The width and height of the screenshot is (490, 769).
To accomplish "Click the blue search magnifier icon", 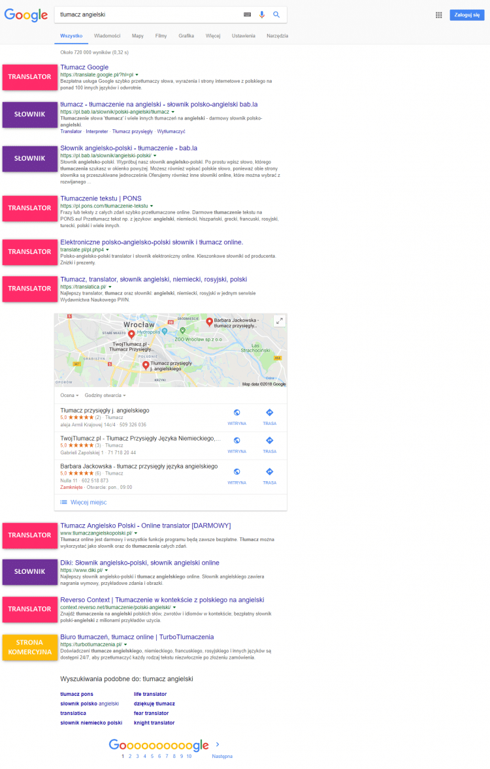I will pos(276,15).
